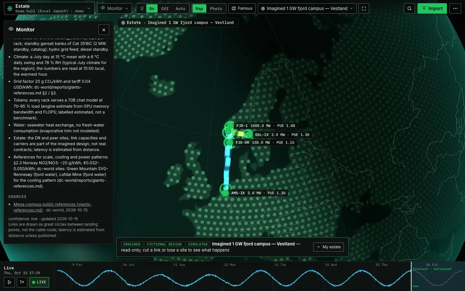Expand the My estate dropdown
This screenshot has width=465, height=291.
tap(328, 247)
